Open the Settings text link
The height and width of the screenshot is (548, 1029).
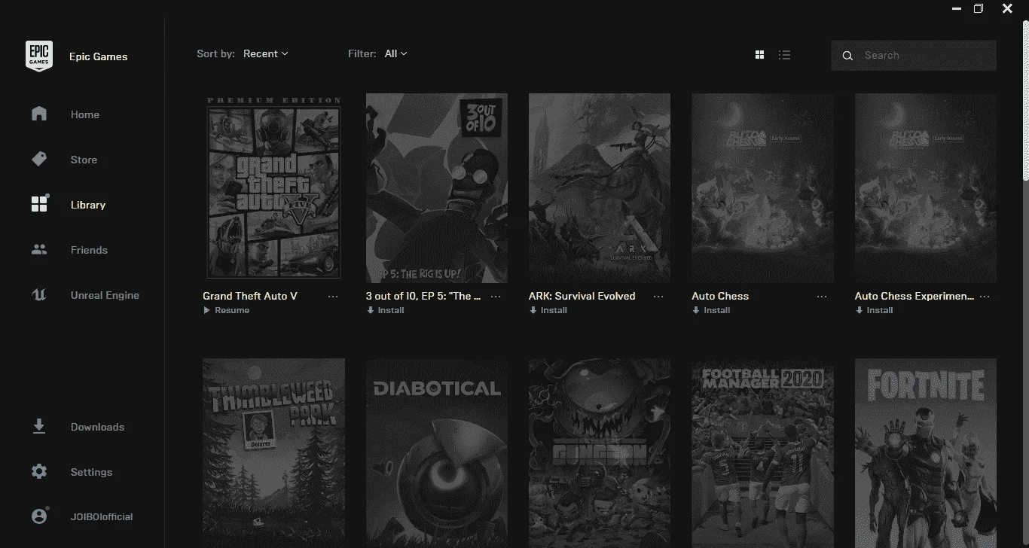91,472
